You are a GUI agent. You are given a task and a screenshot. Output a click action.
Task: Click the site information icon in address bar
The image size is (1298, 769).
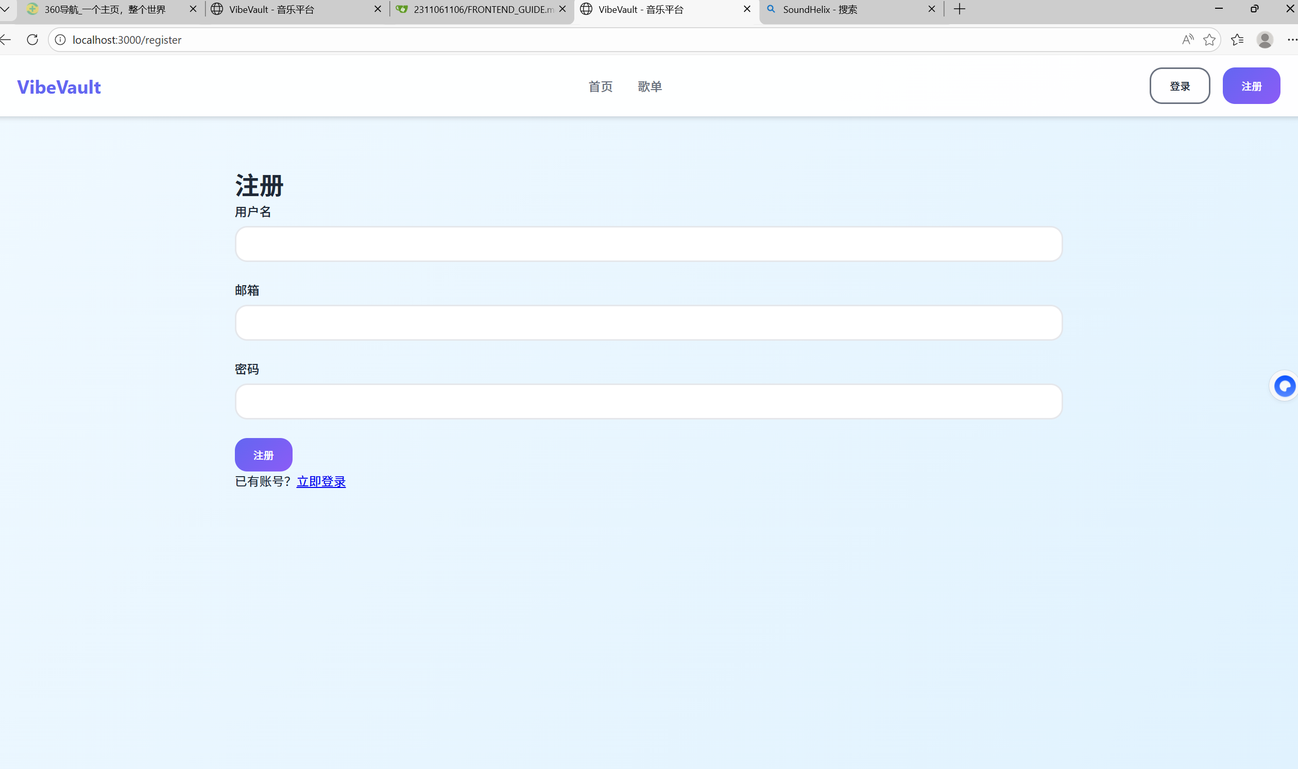[60, 40]
